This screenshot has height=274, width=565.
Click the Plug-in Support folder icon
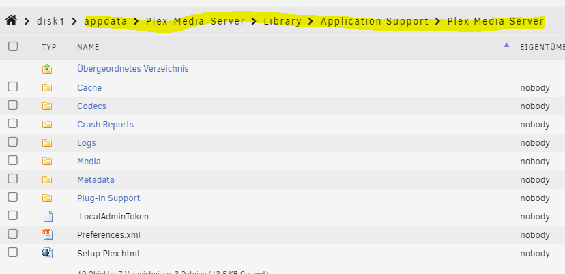tap(47, 198)
